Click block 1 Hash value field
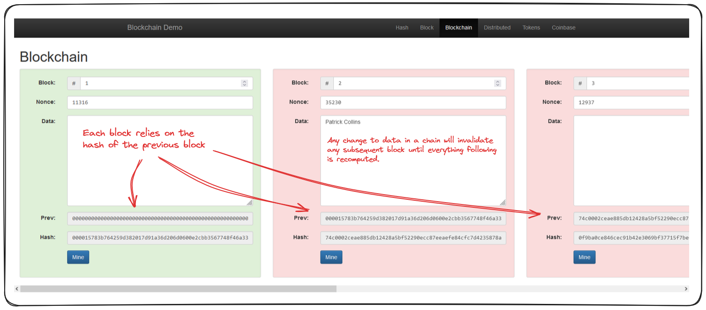This screenshot has width=706, height=310. (x=160, y=238)
